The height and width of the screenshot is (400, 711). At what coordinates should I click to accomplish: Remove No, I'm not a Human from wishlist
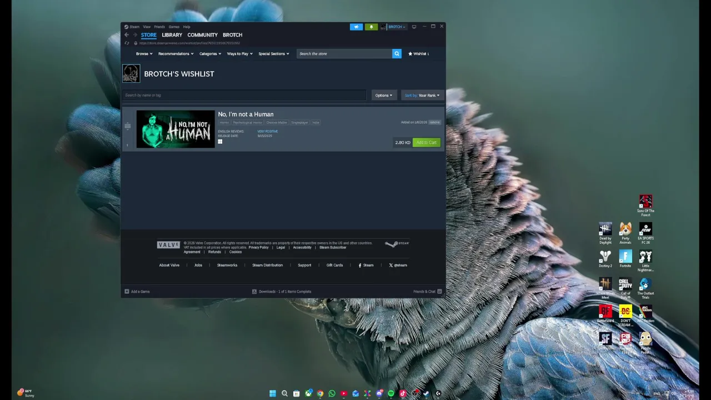434,122
